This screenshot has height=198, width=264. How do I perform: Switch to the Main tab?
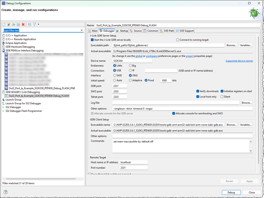click(x=93, y=31)
